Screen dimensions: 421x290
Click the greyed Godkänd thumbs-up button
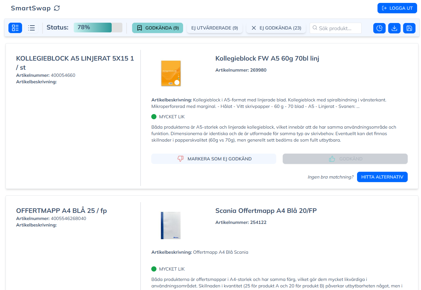click(345, 159)
